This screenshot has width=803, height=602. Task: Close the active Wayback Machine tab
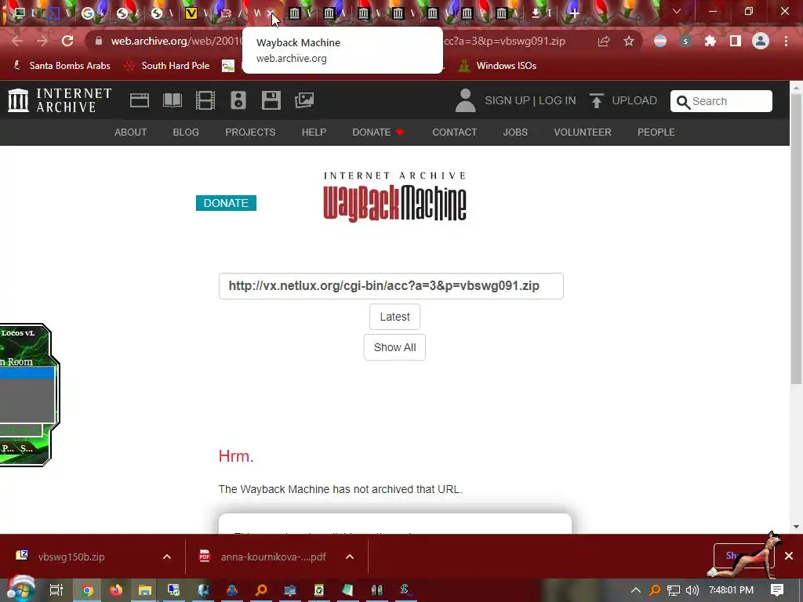coord(271,13)
